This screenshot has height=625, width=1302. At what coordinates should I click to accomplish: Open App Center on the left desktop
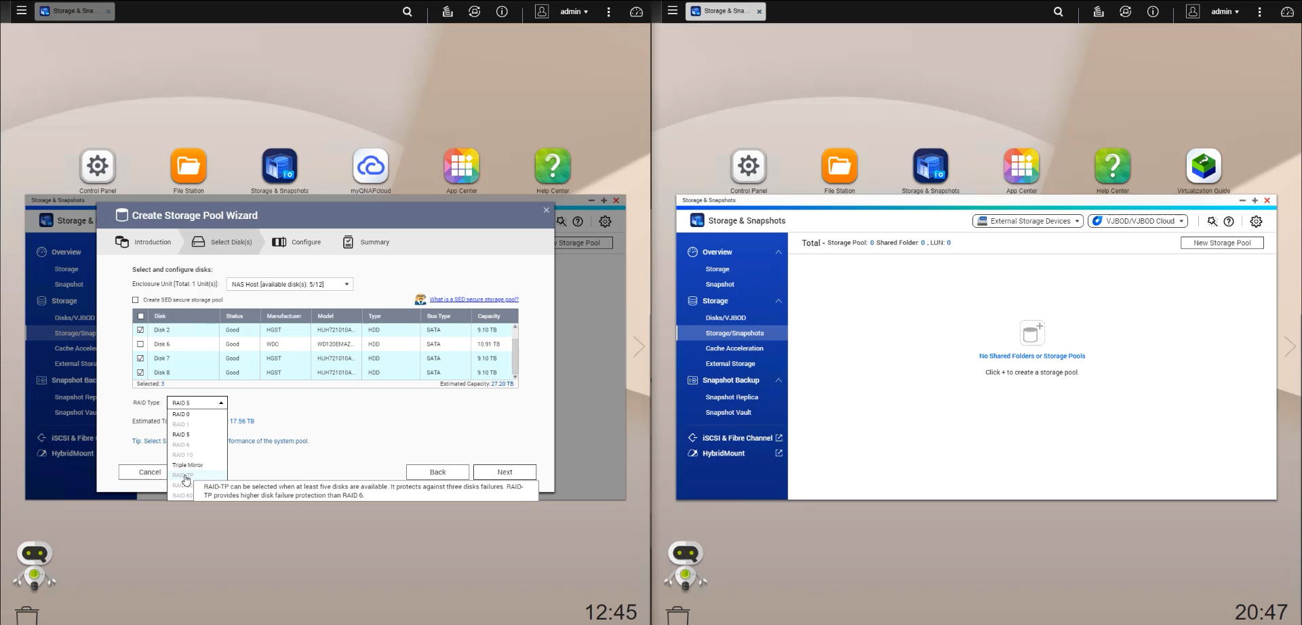(x=461, y=167)
